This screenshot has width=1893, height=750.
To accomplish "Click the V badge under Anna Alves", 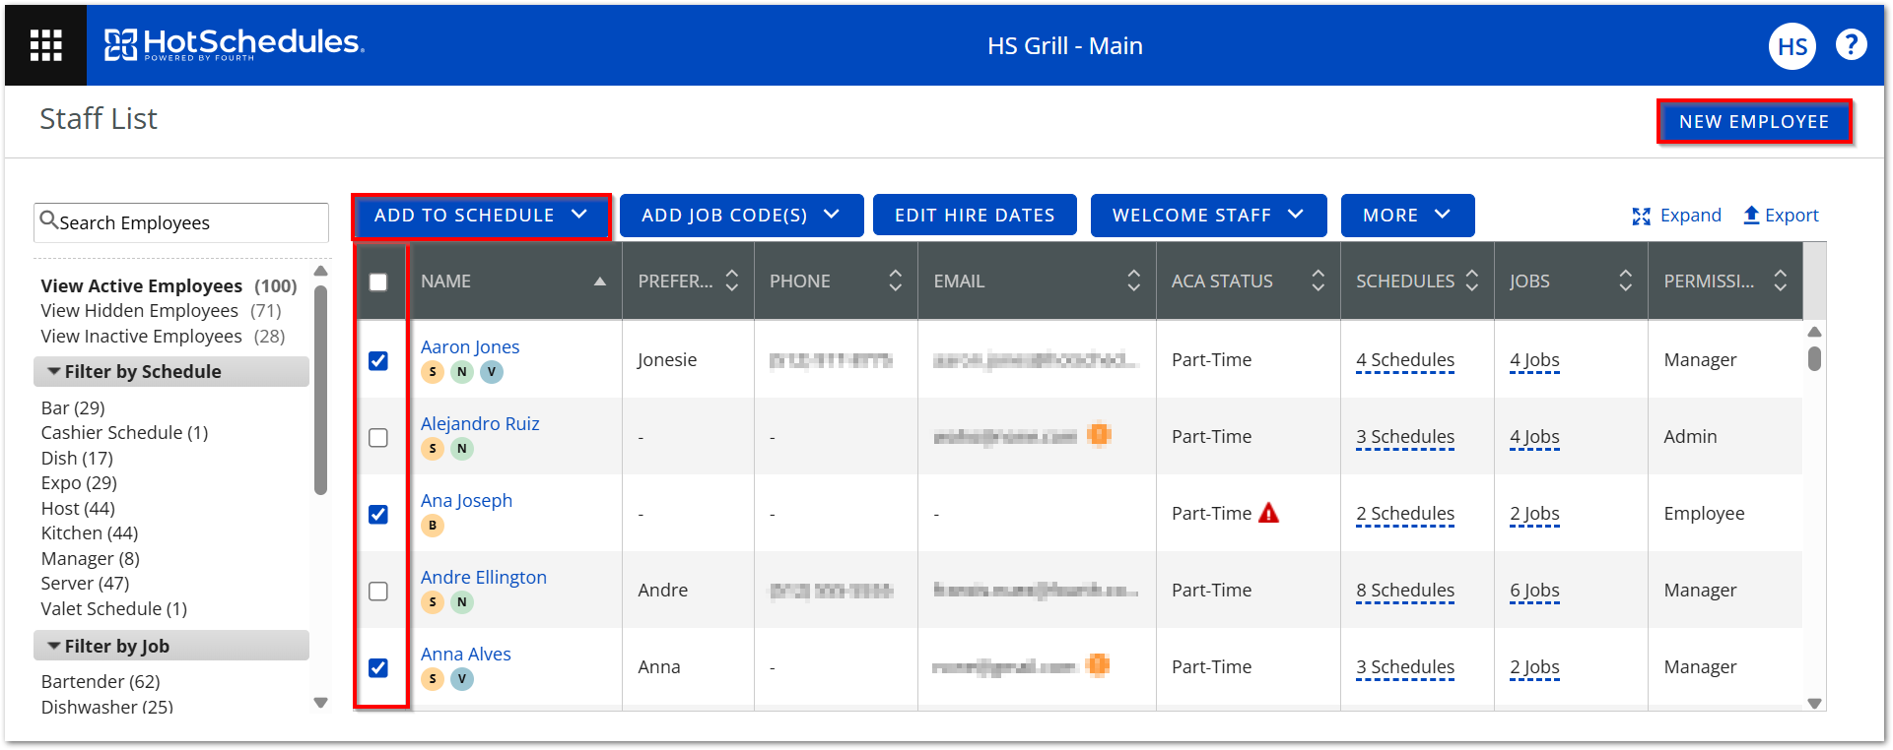I will 461,679.
